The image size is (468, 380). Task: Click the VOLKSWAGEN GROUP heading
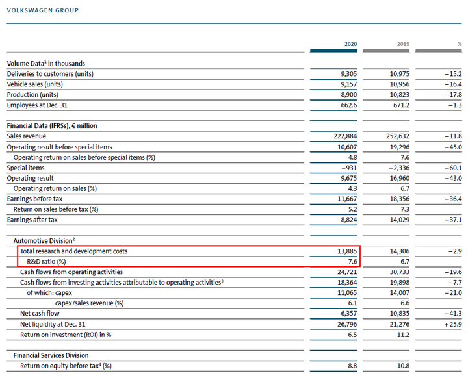(43, 10)
